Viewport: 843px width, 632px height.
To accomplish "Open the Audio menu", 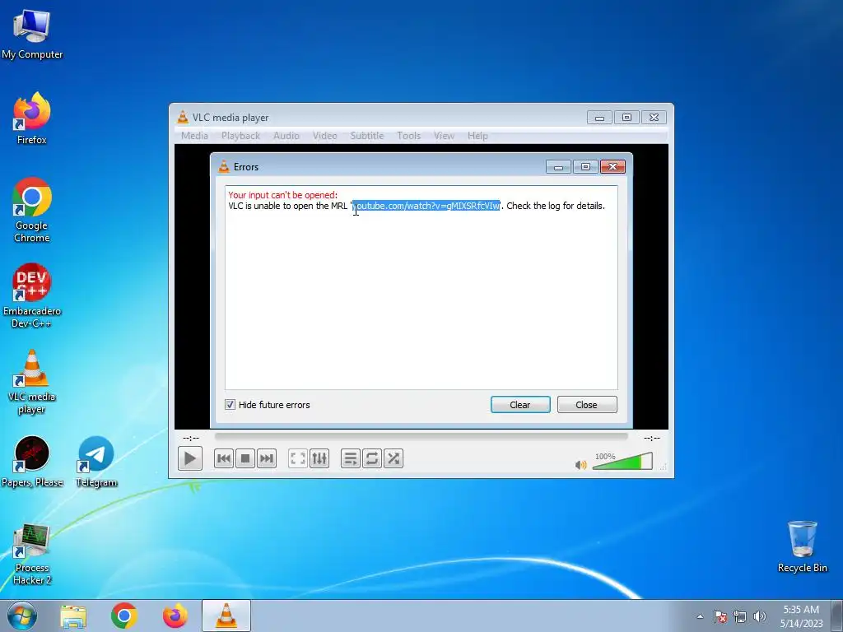I will coord(286,136).
